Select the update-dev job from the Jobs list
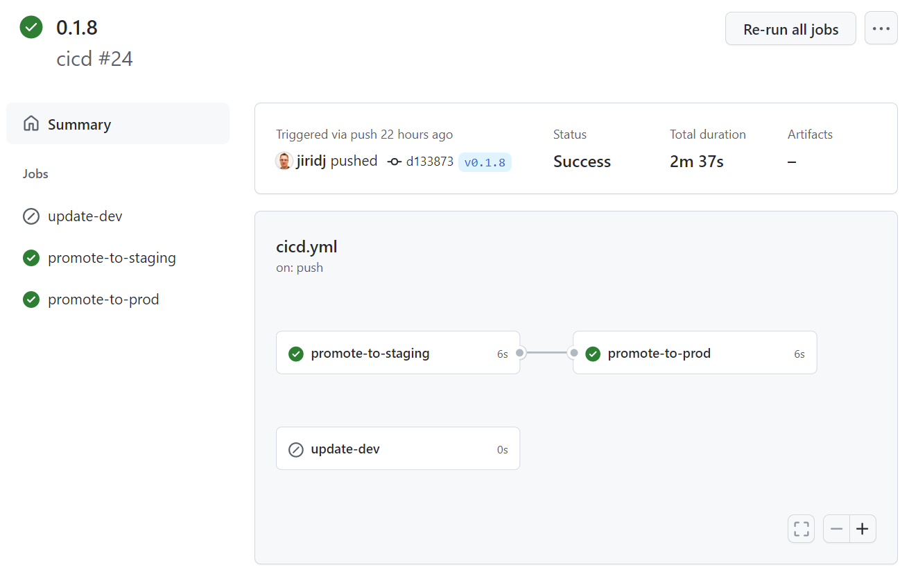The height and width of the screenshot is (572, 909). [84, 216]
